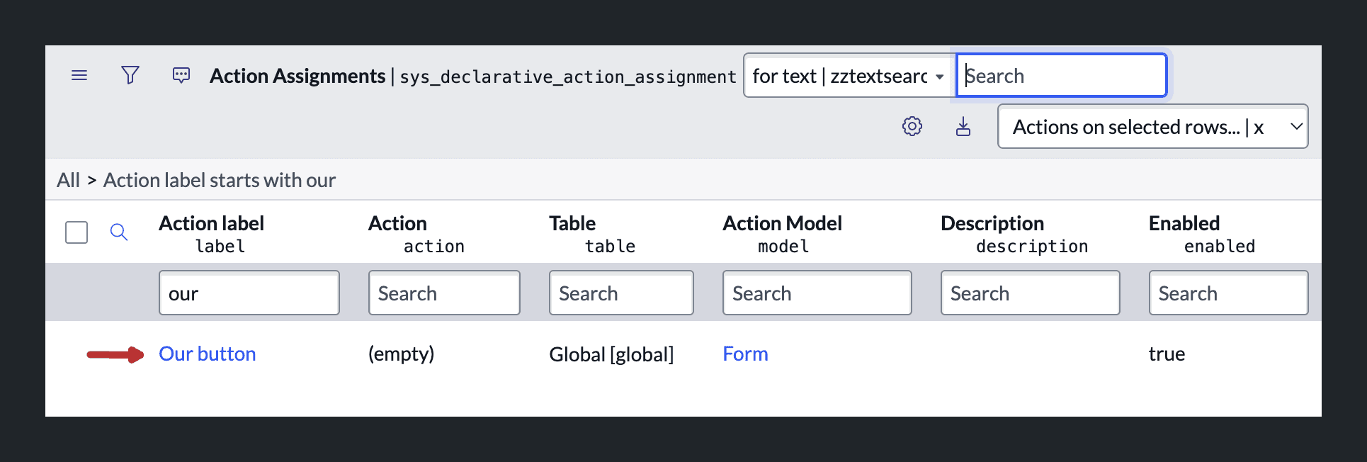Focus the main list Search box
This screenshot has height=462, width=1367.
(1061, 75)
